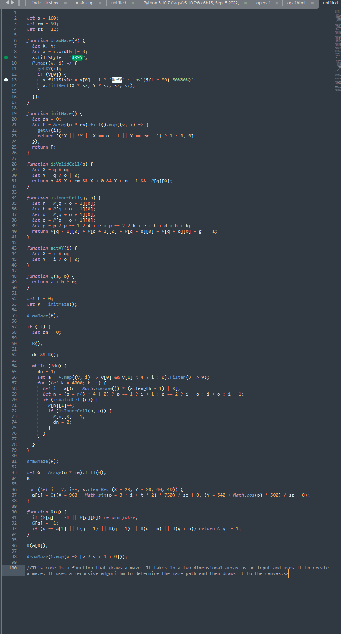This screenshot has width=341, height=634.
Task: Click line number 100 in the gutter
Action: [x=13, y=568]
